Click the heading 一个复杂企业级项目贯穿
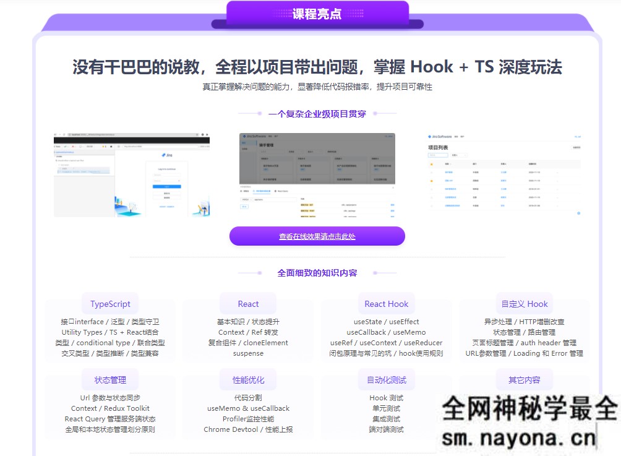The image size is (621, 456). click(x=317, y=114)
